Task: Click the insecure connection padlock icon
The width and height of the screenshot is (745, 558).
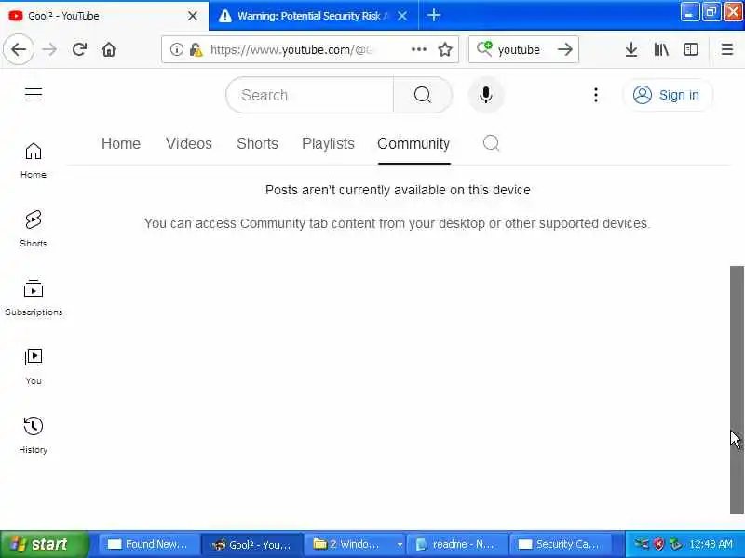Action: [196, 49]
